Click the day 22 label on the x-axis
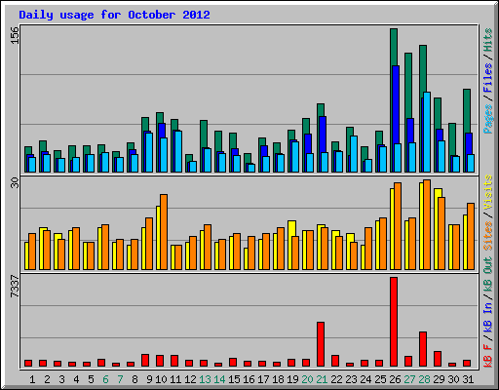This screenshot has height=390, width=499. 336,379
